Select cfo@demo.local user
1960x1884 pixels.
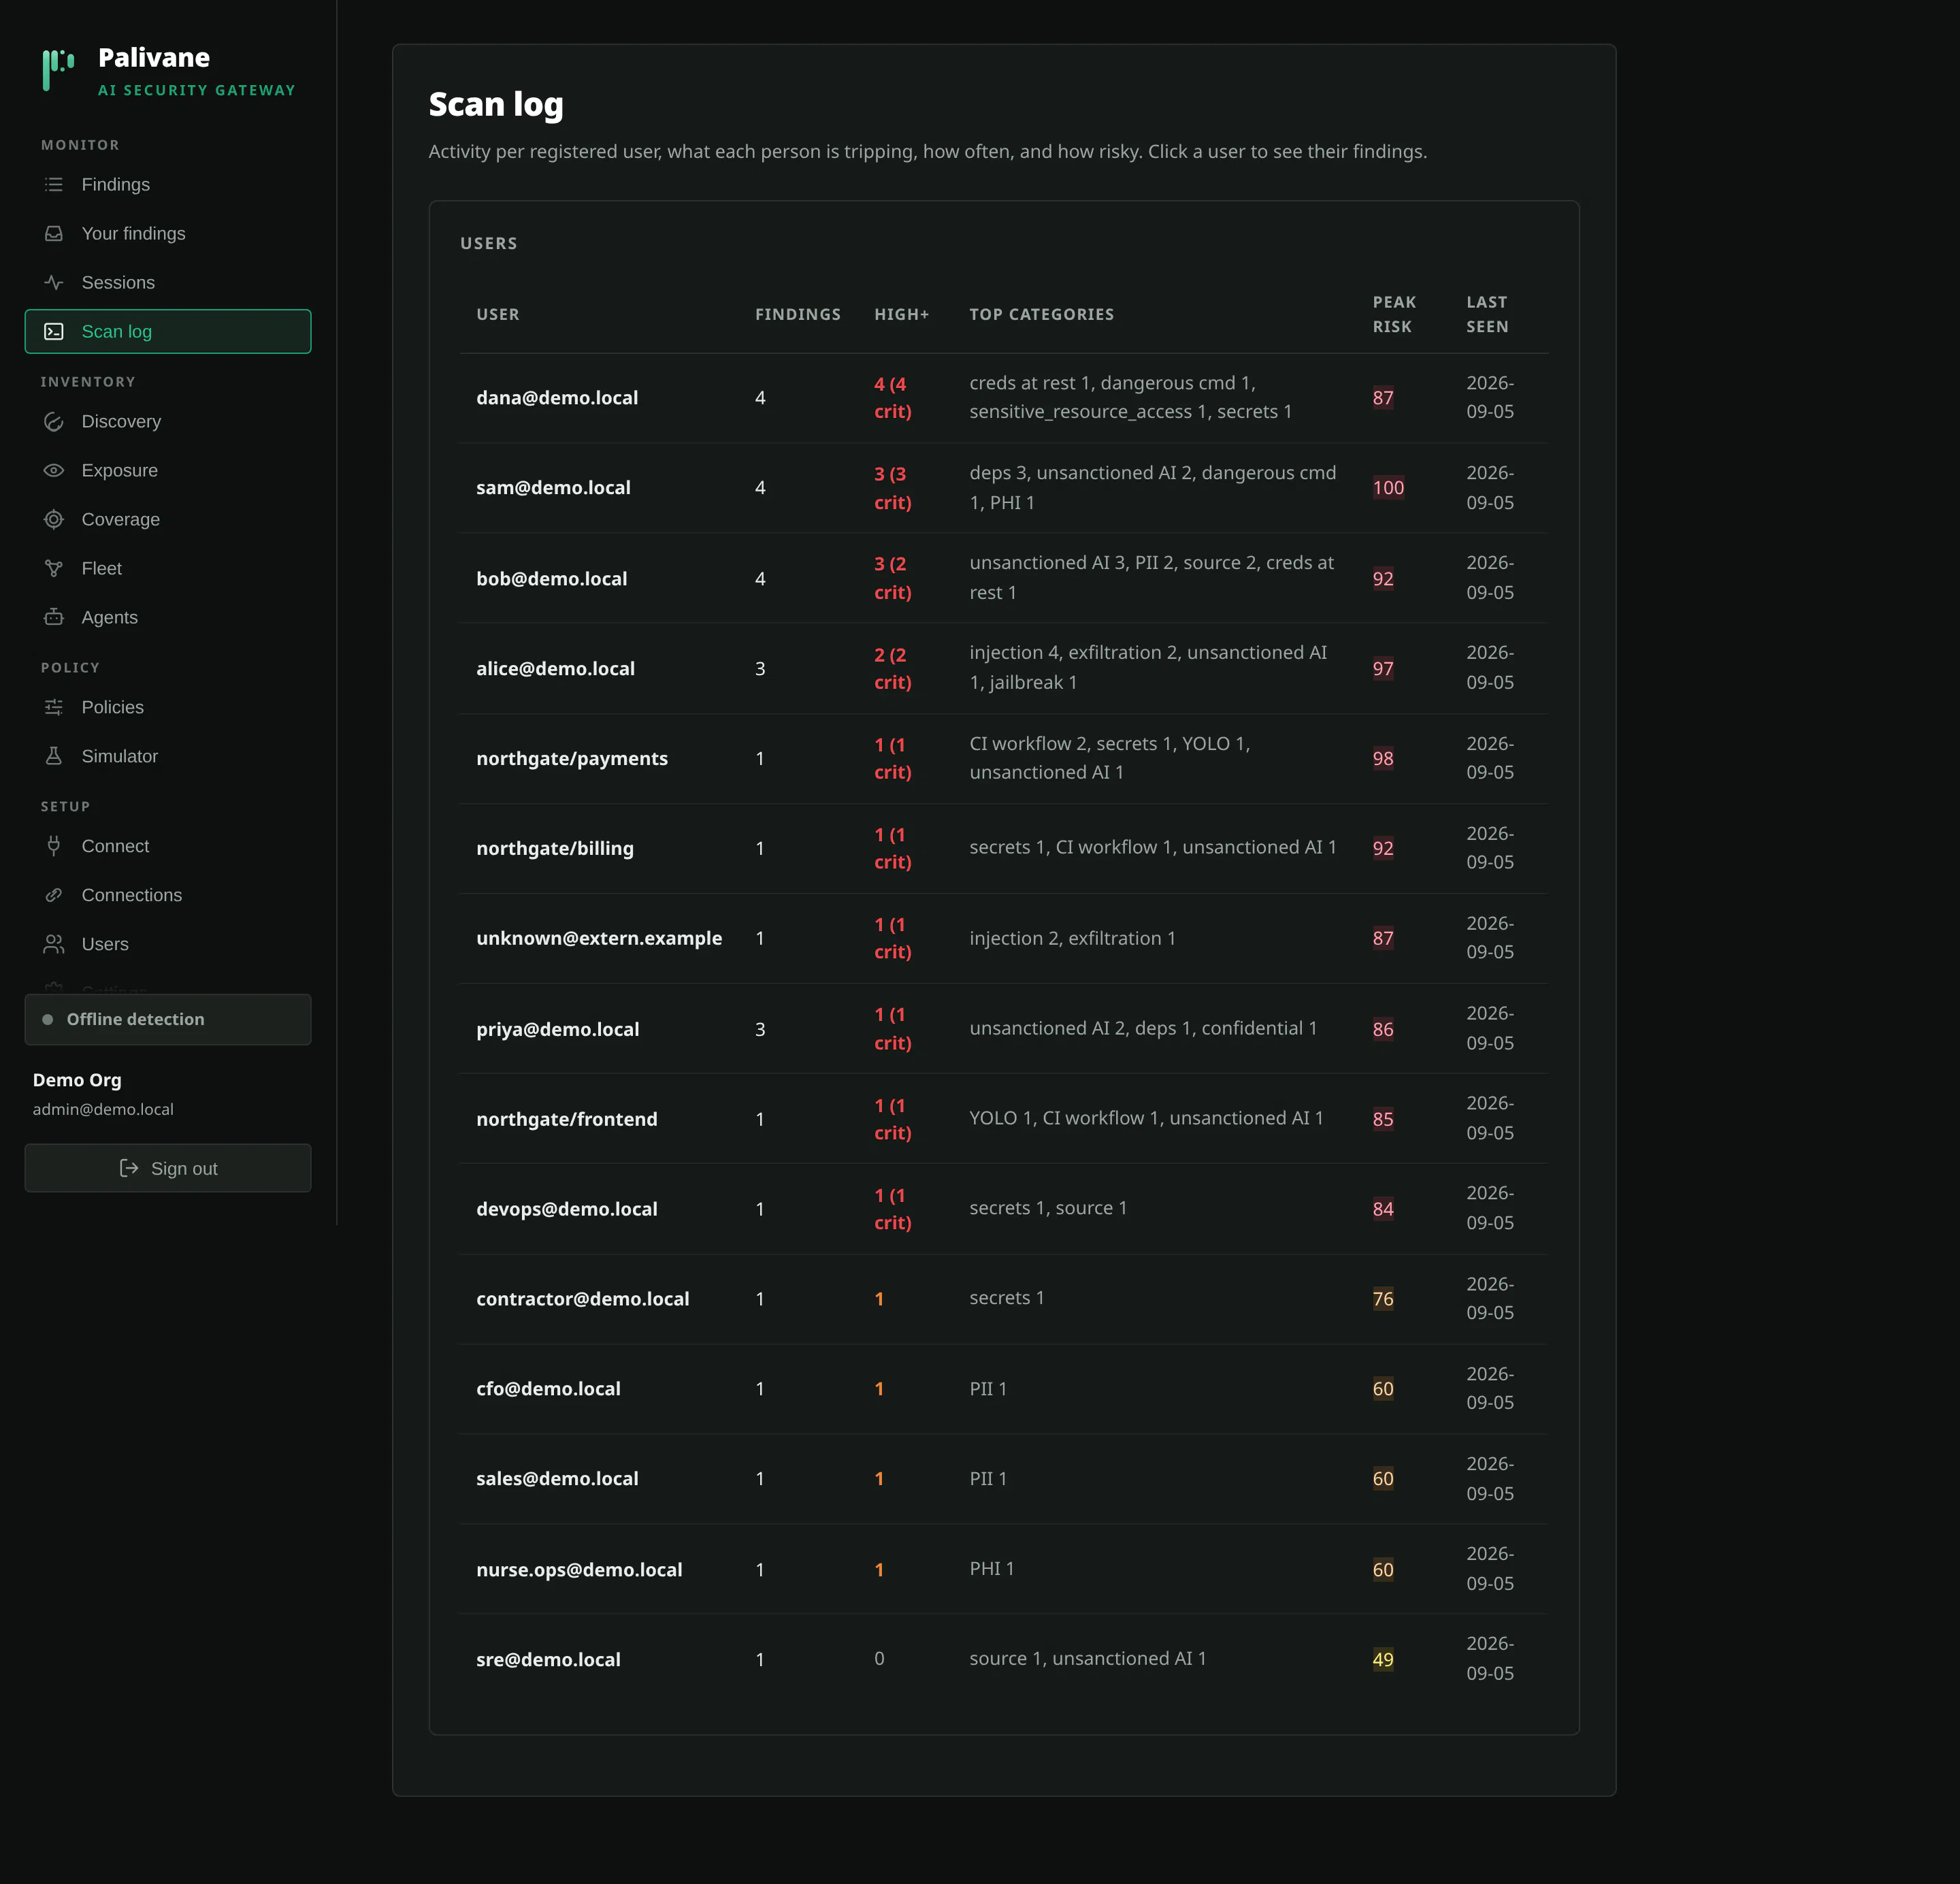tap(1004, 1390)
